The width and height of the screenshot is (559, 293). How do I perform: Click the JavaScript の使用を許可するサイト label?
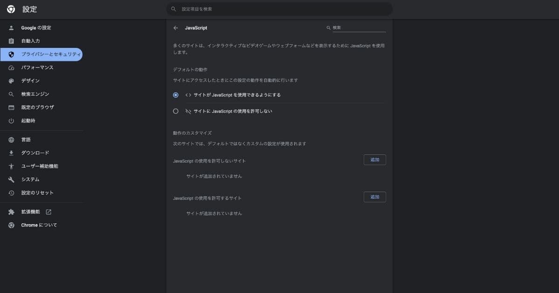pos(207,198)
